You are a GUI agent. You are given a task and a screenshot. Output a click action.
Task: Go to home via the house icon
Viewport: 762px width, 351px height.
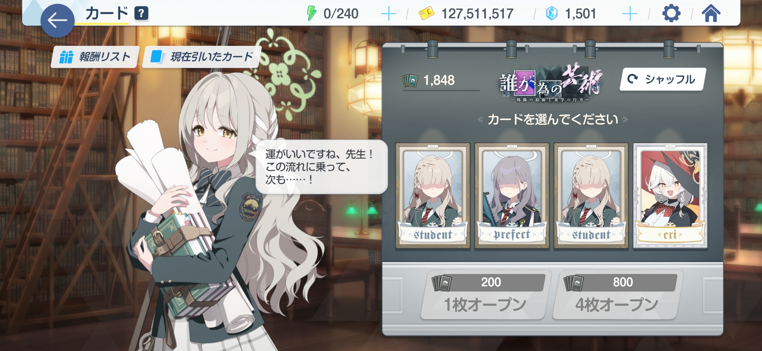point(711,14)
